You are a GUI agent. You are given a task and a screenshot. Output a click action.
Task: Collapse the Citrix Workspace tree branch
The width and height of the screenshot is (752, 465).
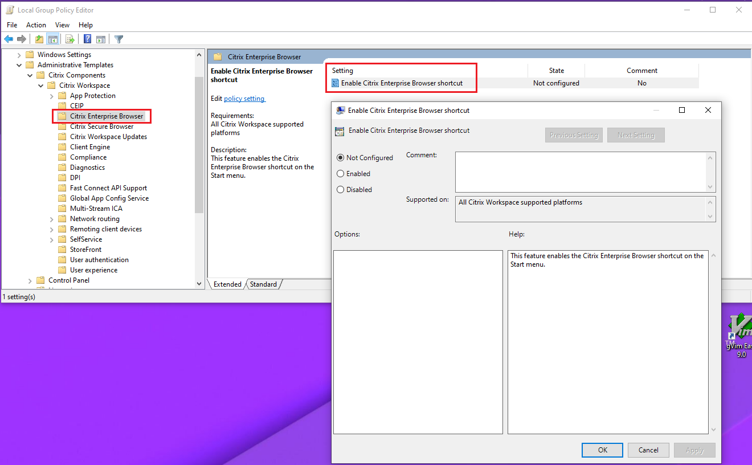coord(40,85)
